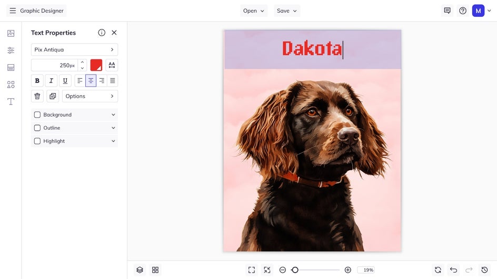The width and height of the screenshot is (497, 279).
Task: Open the Layers panel icon
Action: tap(140, 270)
